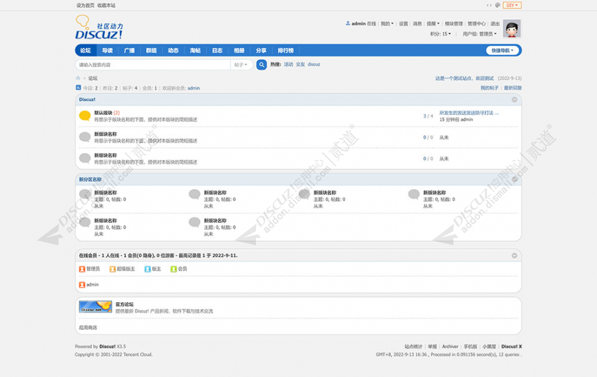
Task: Open the 提醒 dropdown menu
Action: (433, 24)
